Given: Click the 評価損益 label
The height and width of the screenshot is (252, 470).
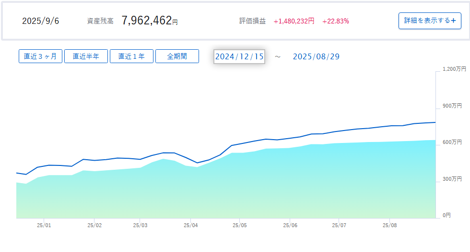Looking at the screenshot, I should pos(252,21).
